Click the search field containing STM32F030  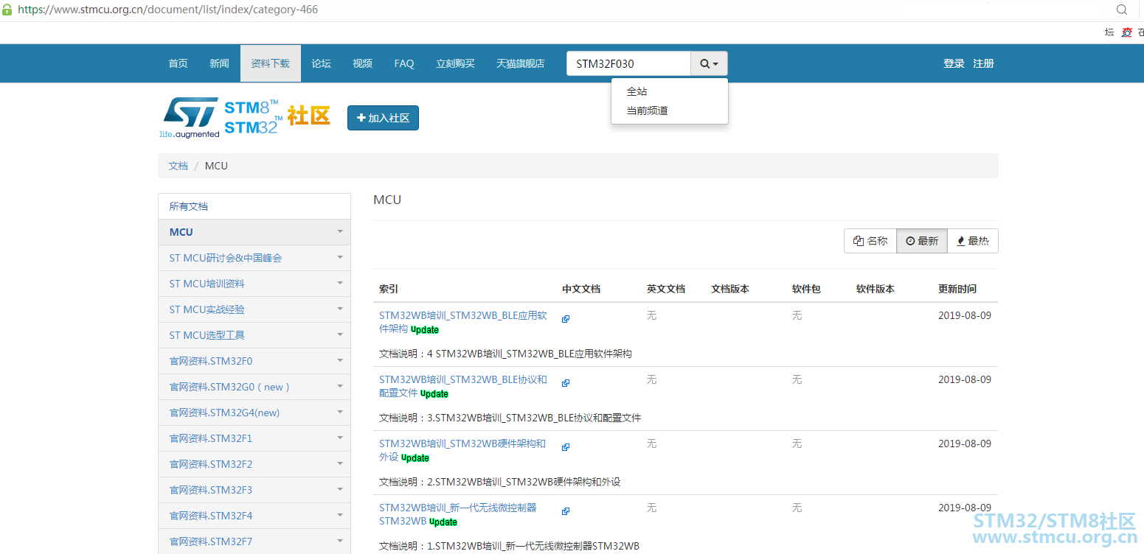[x=628, y=63]
